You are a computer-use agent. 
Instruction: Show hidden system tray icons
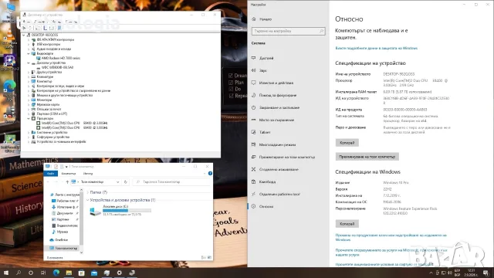coord(431,273)
